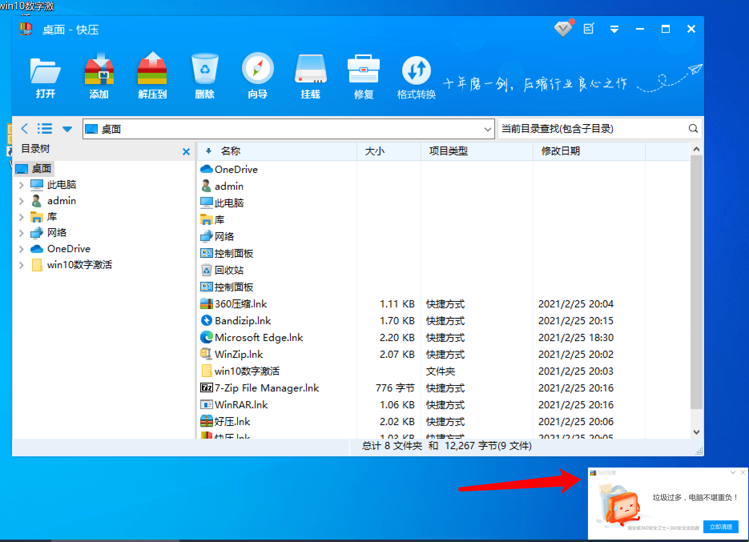Click the list view mode icon
The width and height of the screenshot is (749, 542).
click(x=45, y=128)
